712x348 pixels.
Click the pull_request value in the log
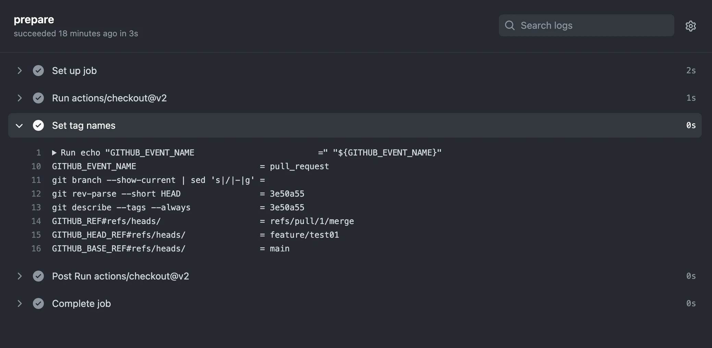point(299,166)
